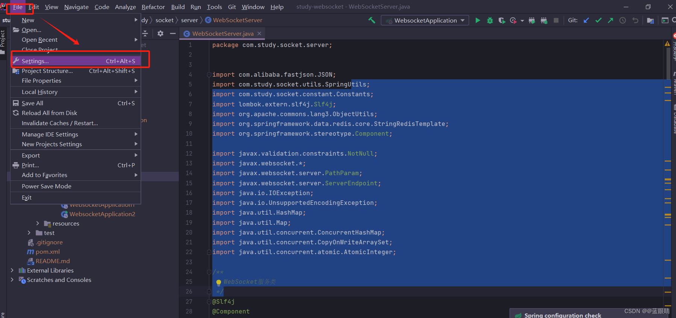The height and width of the screenshot is (318, 676).
Task: Open the Git menu
Action: tap(232, 7)
